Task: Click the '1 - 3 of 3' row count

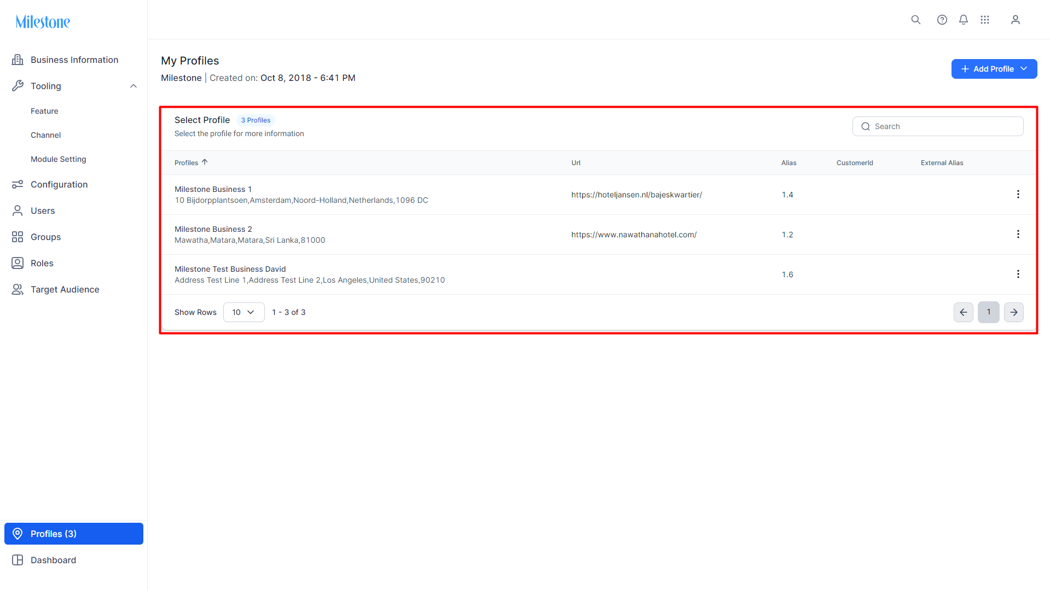Action: (x=288, y=312)
